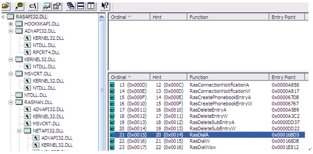
Task: Click entry point 0x0001E812
Action: (286, 147)
